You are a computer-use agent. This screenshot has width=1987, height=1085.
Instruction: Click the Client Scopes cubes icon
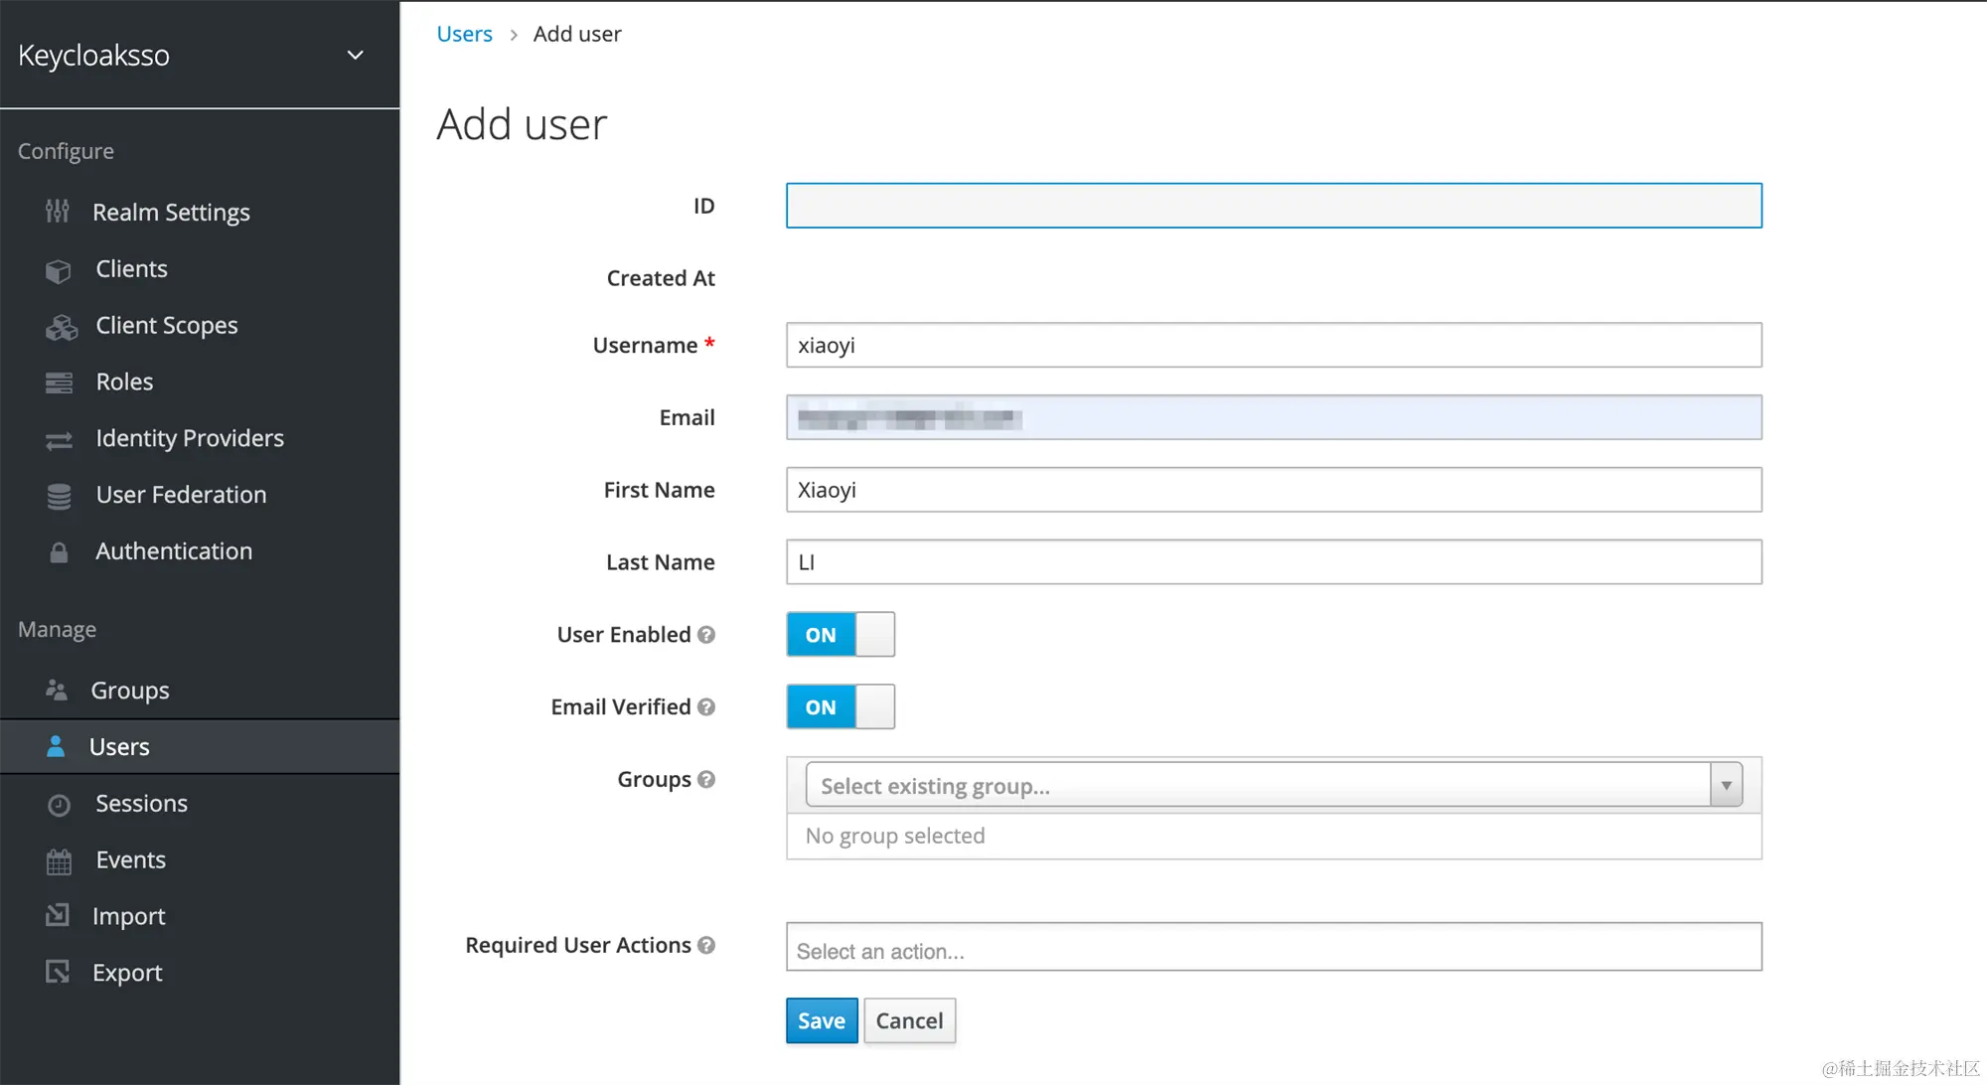(x=61, y=327)
